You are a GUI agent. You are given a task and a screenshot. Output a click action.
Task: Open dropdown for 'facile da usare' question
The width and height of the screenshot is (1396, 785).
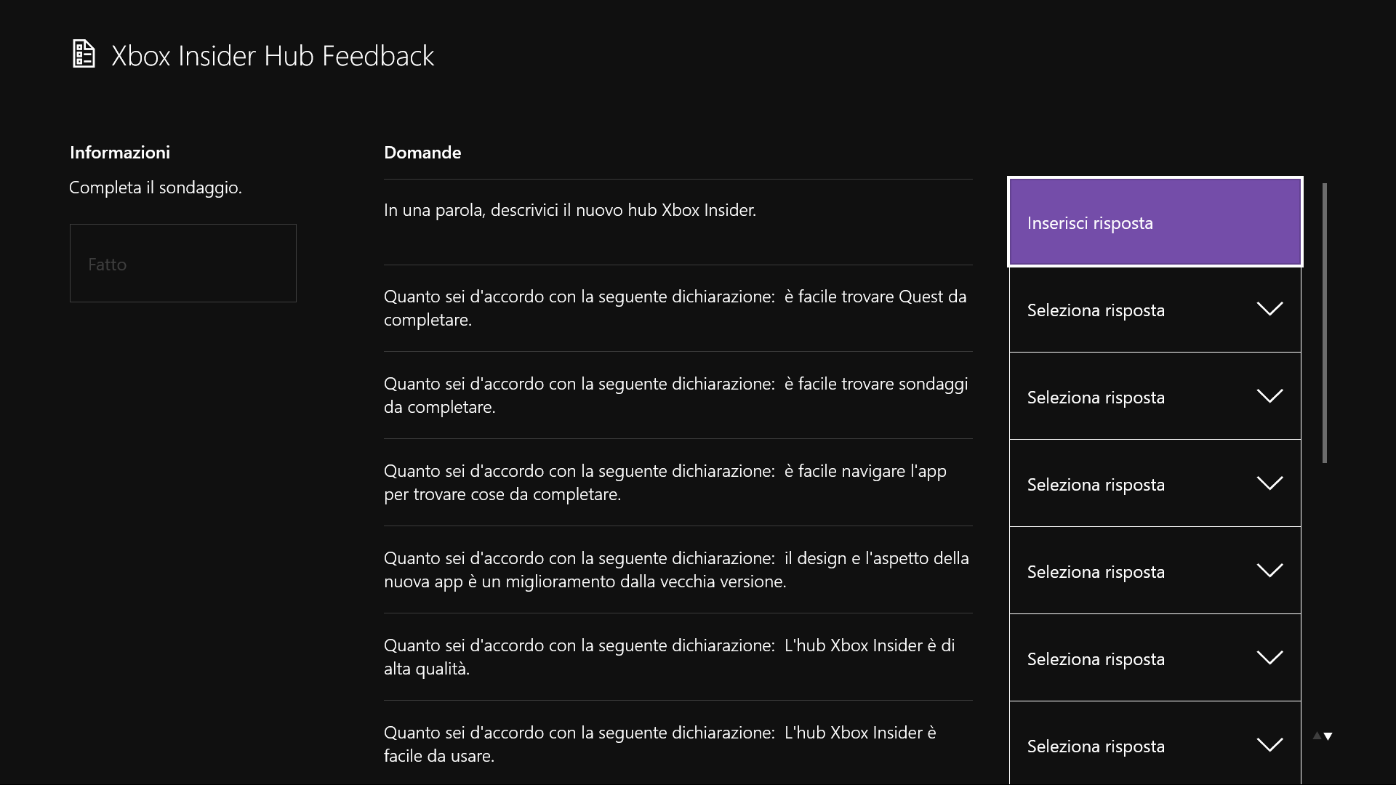[x=1155, y=744]
